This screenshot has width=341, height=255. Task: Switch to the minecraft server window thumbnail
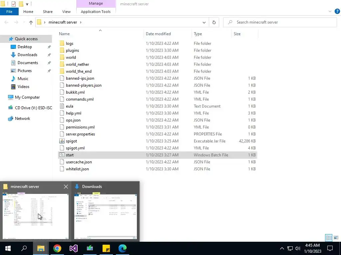click(x=36, y=216)
